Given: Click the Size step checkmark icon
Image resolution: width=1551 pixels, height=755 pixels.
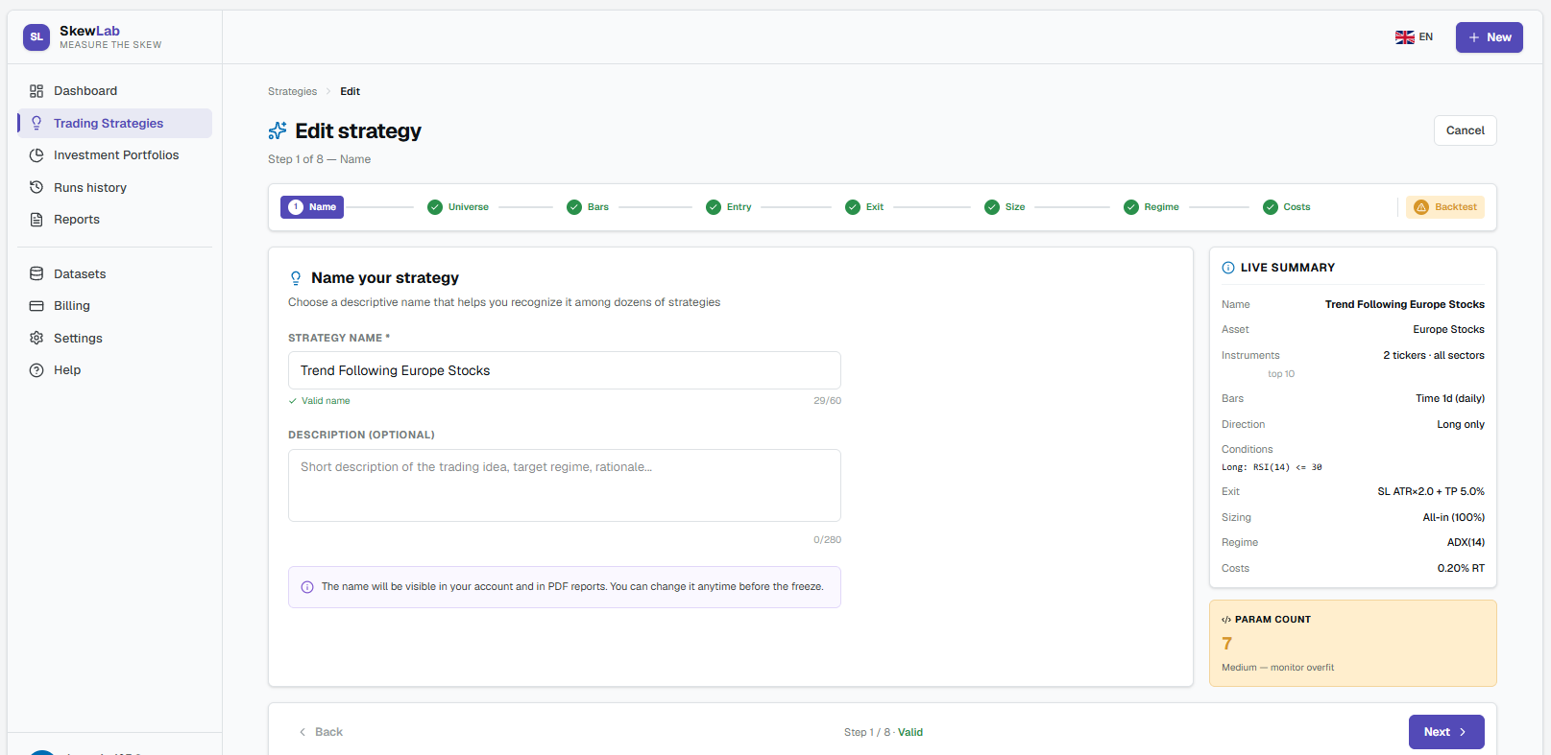Looking at the screenshot, I should 992,207.
